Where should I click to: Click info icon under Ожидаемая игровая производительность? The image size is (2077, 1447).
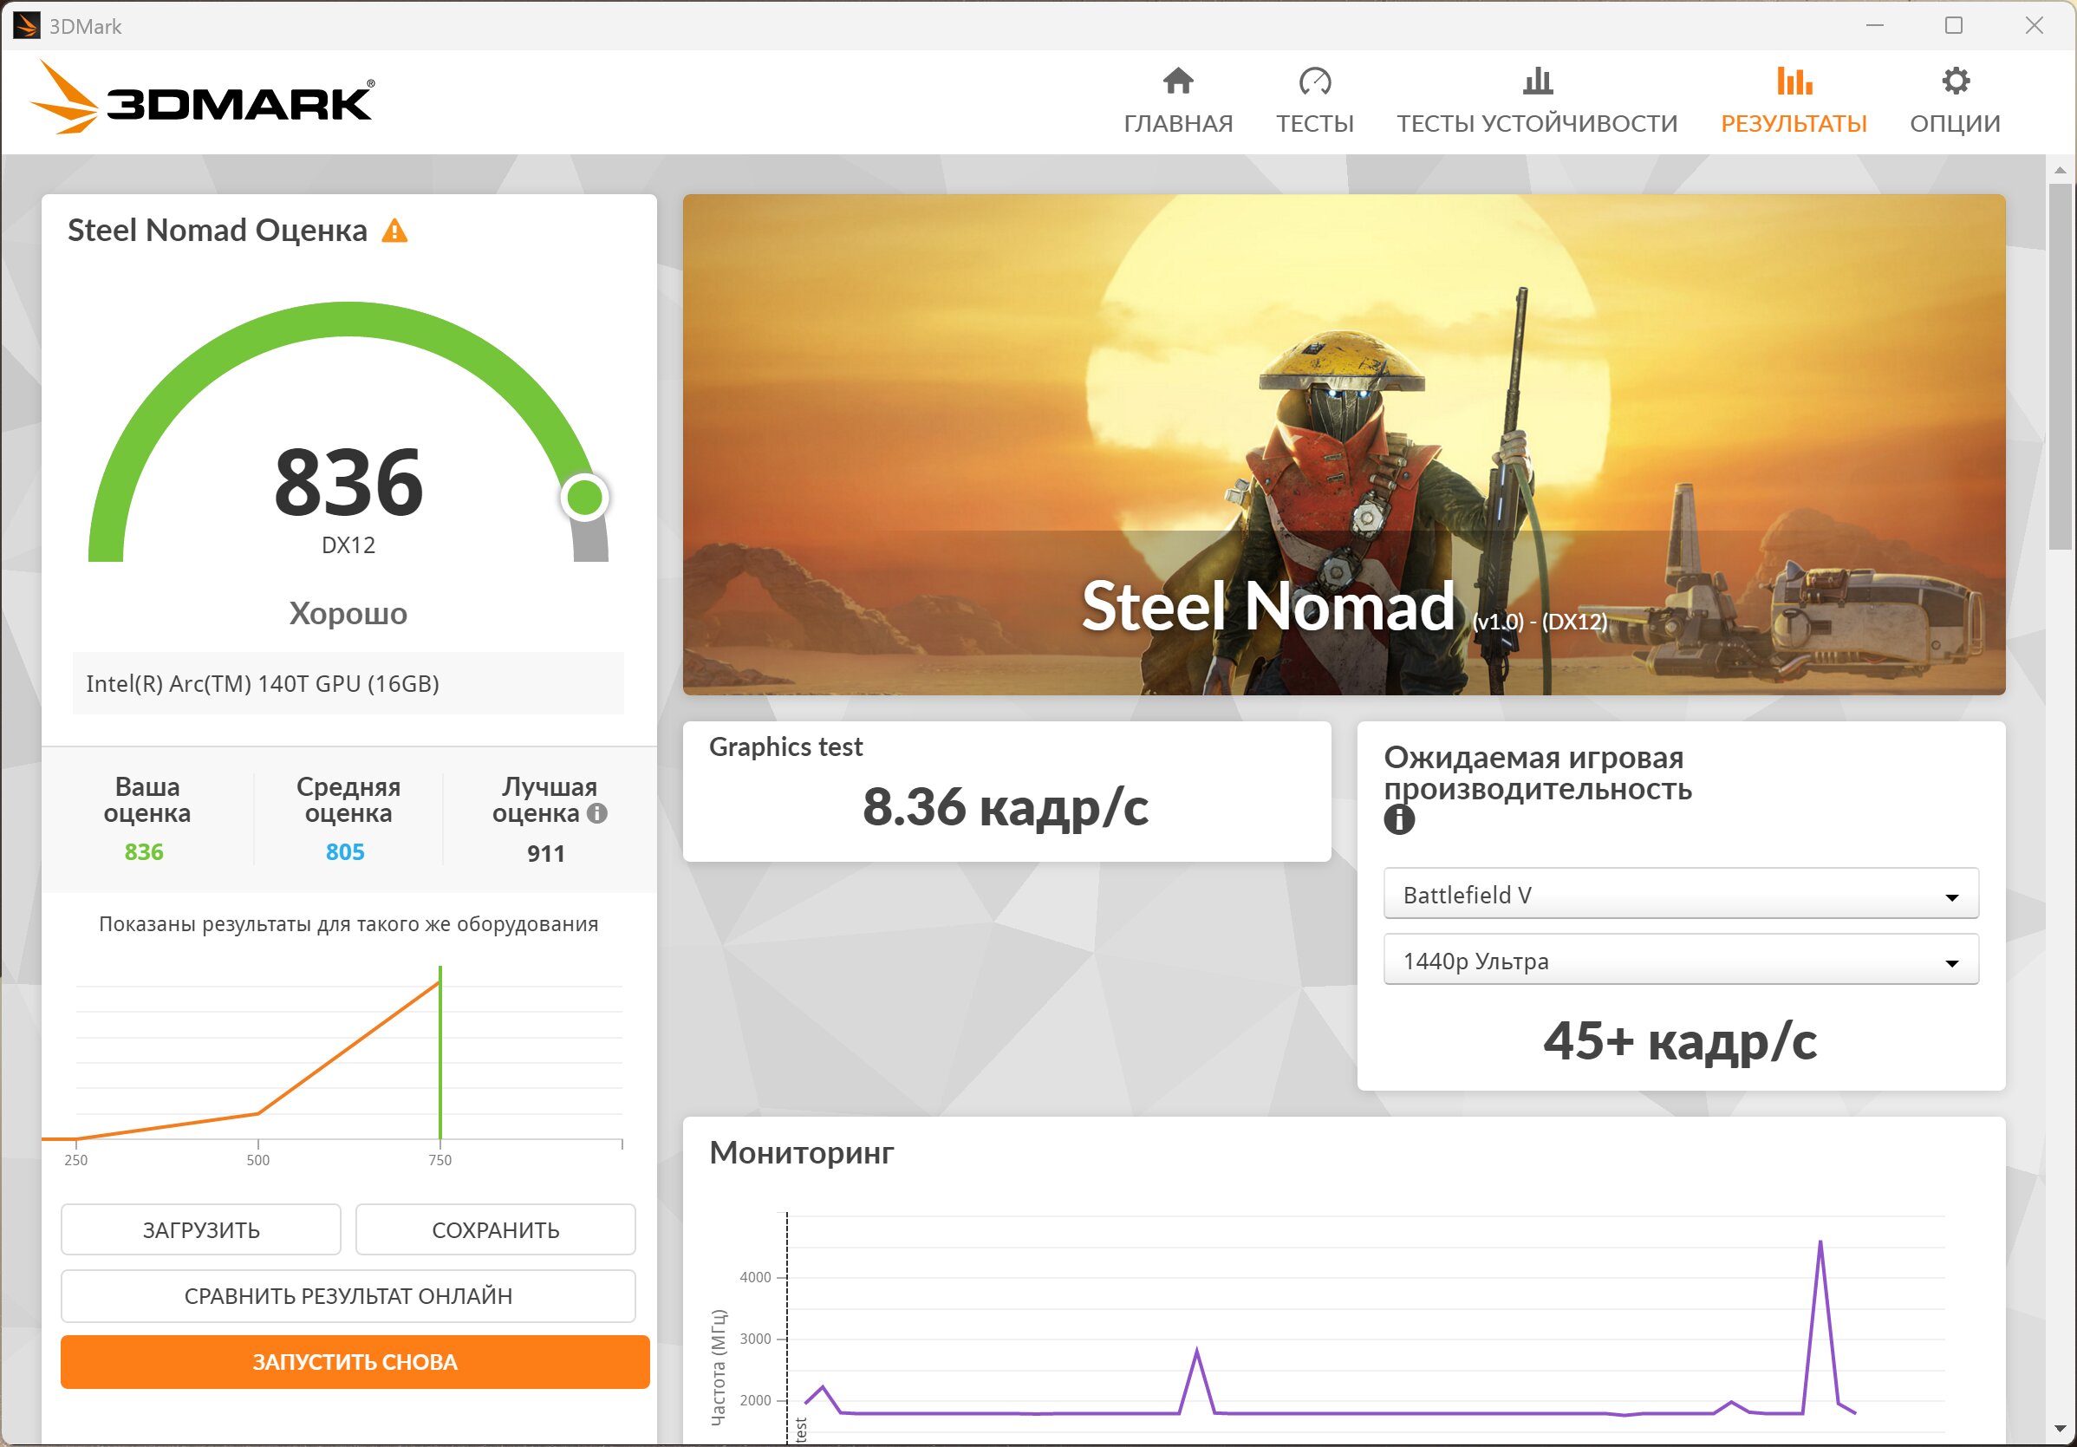(1398, 820)
